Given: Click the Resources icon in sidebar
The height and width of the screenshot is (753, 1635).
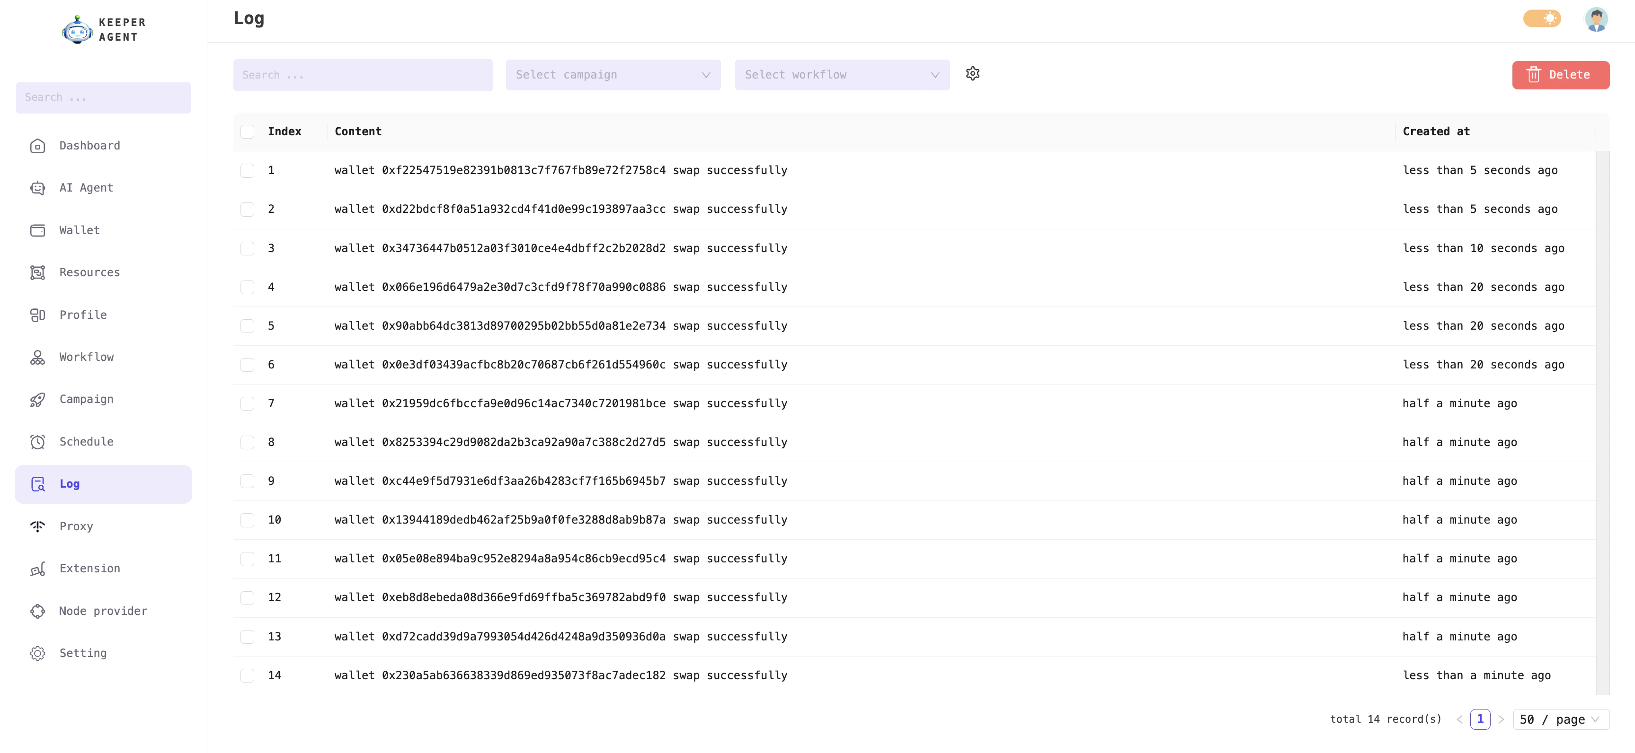Looking at the screenshot, I should (37, 273).
